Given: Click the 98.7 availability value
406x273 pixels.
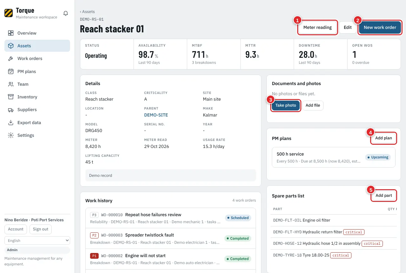Looking at the screenshot, I should point(146,55).
